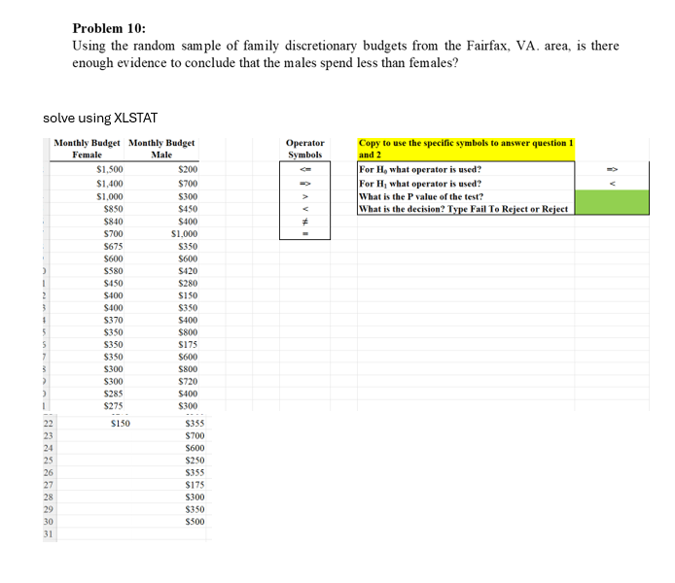This screenshot has width=675, height=583.
Task: Select the = symbol in Operator Symbols box
Action: click(304, 234)
